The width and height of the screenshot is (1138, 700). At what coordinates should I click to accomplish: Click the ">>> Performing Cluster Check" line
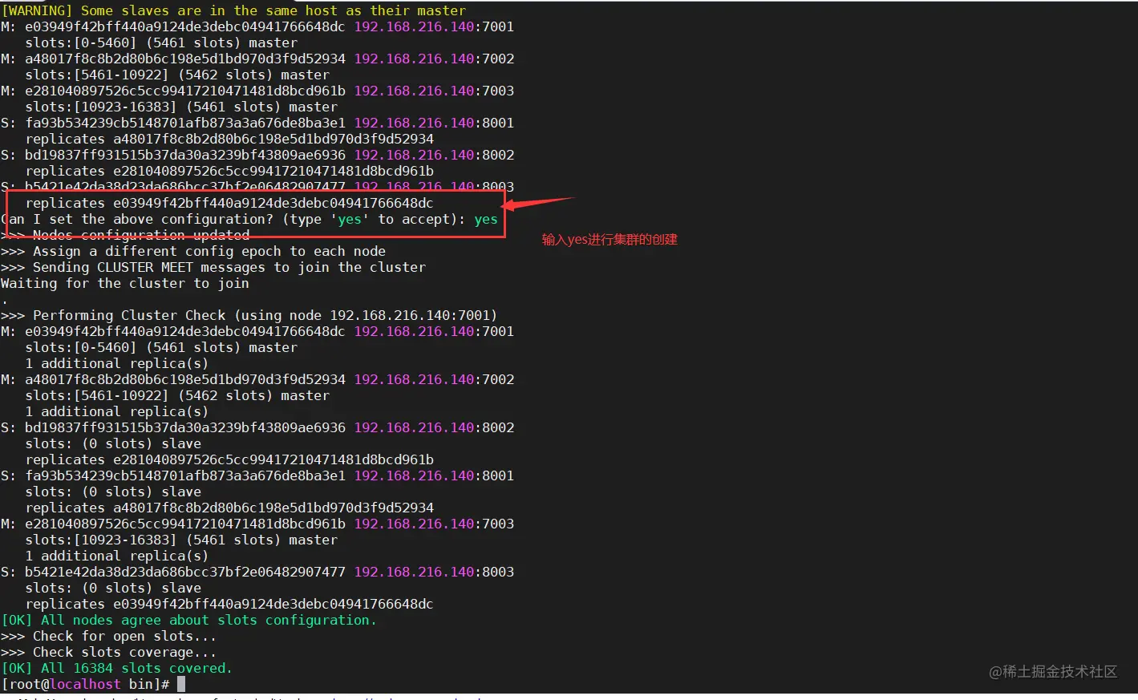[x=249, y=315]
